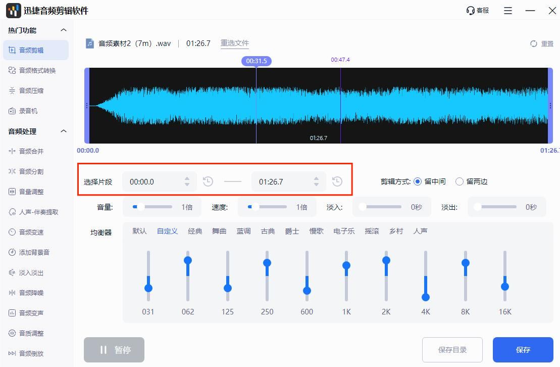Viewport: 560px width, 367px height.
Task: Select the 电子乐 equalizer preset
Action: tap(344, 231)
